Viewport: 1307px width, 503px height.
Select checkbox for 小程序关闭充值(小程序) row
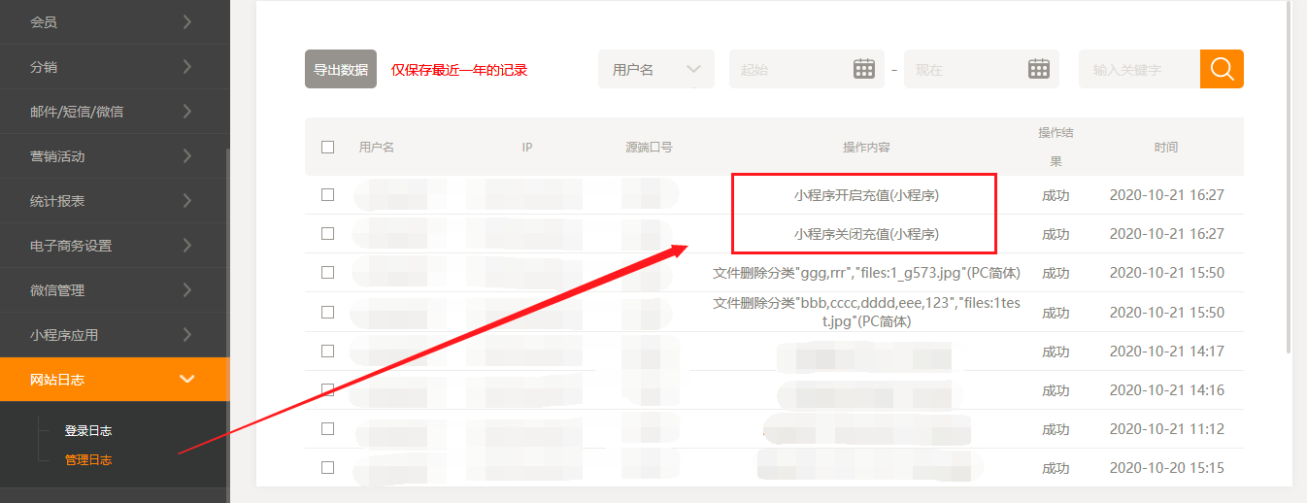327,234
